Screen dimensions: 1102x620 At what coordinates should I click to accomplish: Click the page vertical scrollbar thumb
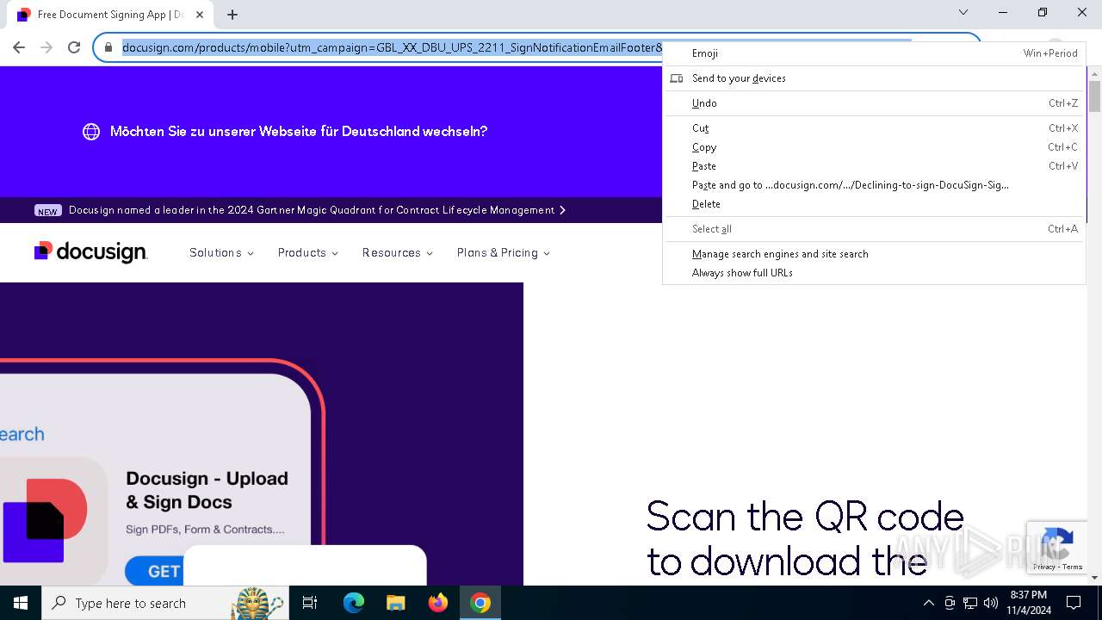click(x=1094, y=96)
